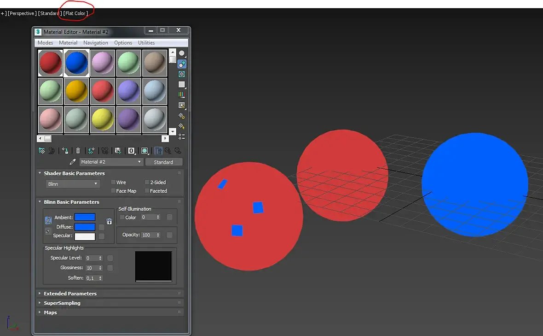Click the Glossiness value field

[92, 268]
